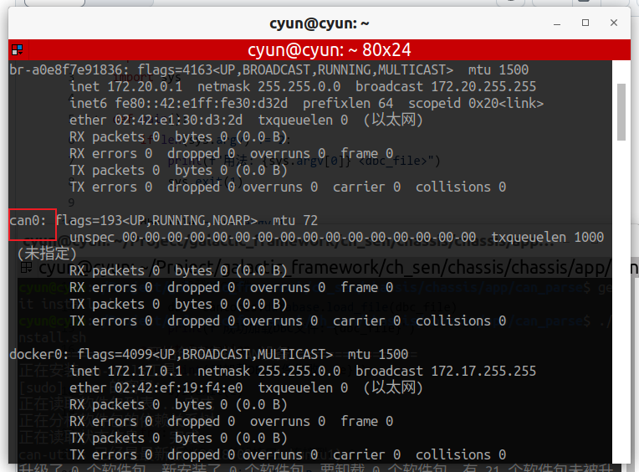
Task: Click the 'can0:' interface name
Action: [28, 220]
